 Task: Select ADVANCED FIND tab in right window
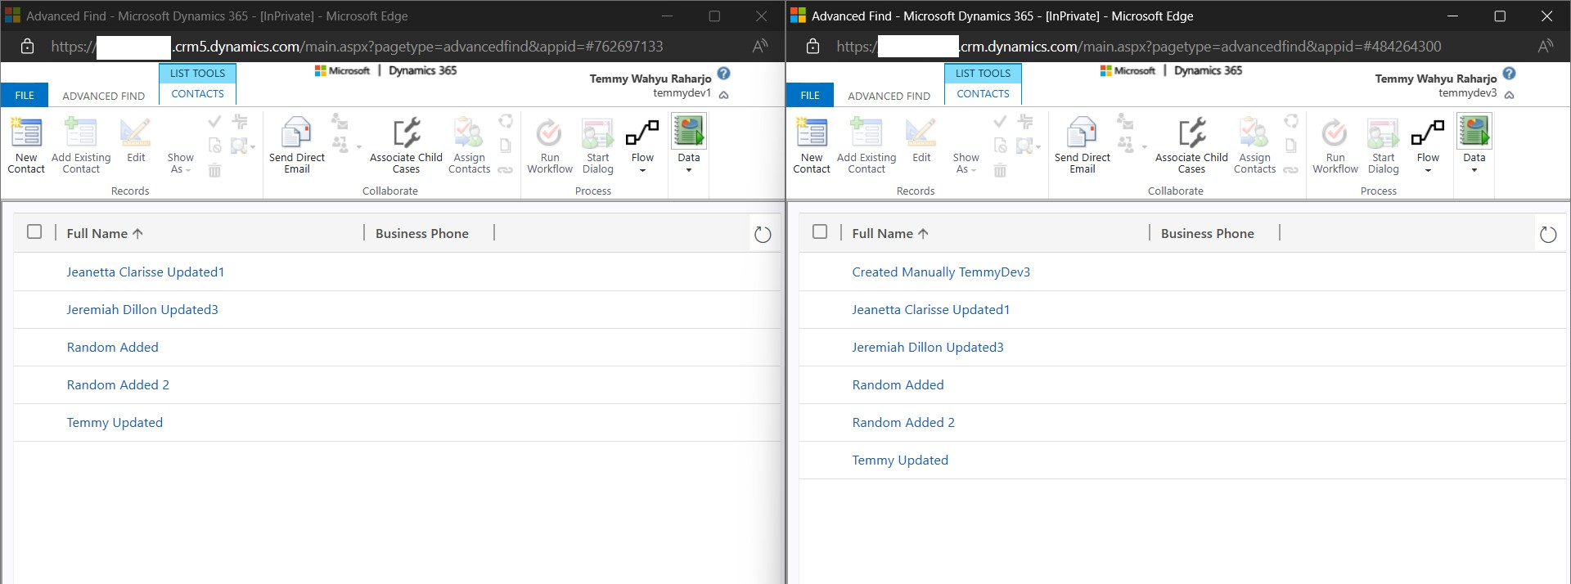click(889, 96)
